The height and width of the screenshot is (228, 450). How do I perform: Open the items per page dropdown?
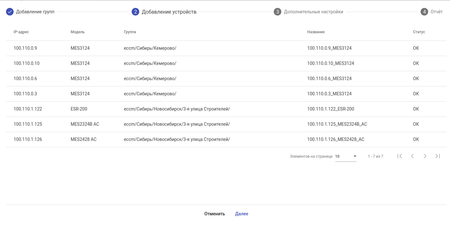click(346, 156)
